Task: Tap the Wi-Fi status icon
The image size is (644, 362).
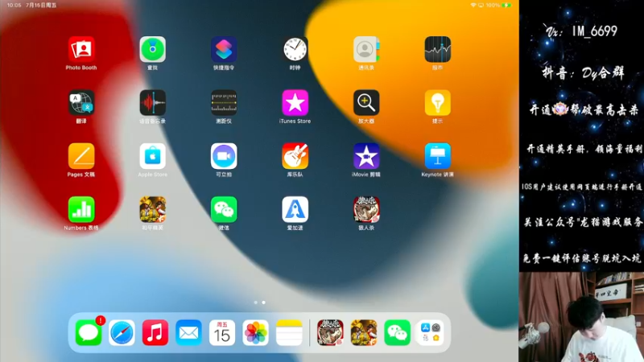Action: (473, 6)
